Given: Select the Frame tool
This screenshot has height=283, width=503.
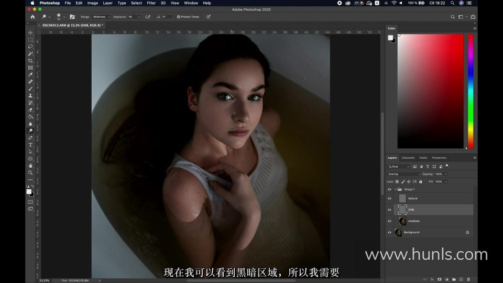Looking at the screenshot, I should tap(30, 68).
